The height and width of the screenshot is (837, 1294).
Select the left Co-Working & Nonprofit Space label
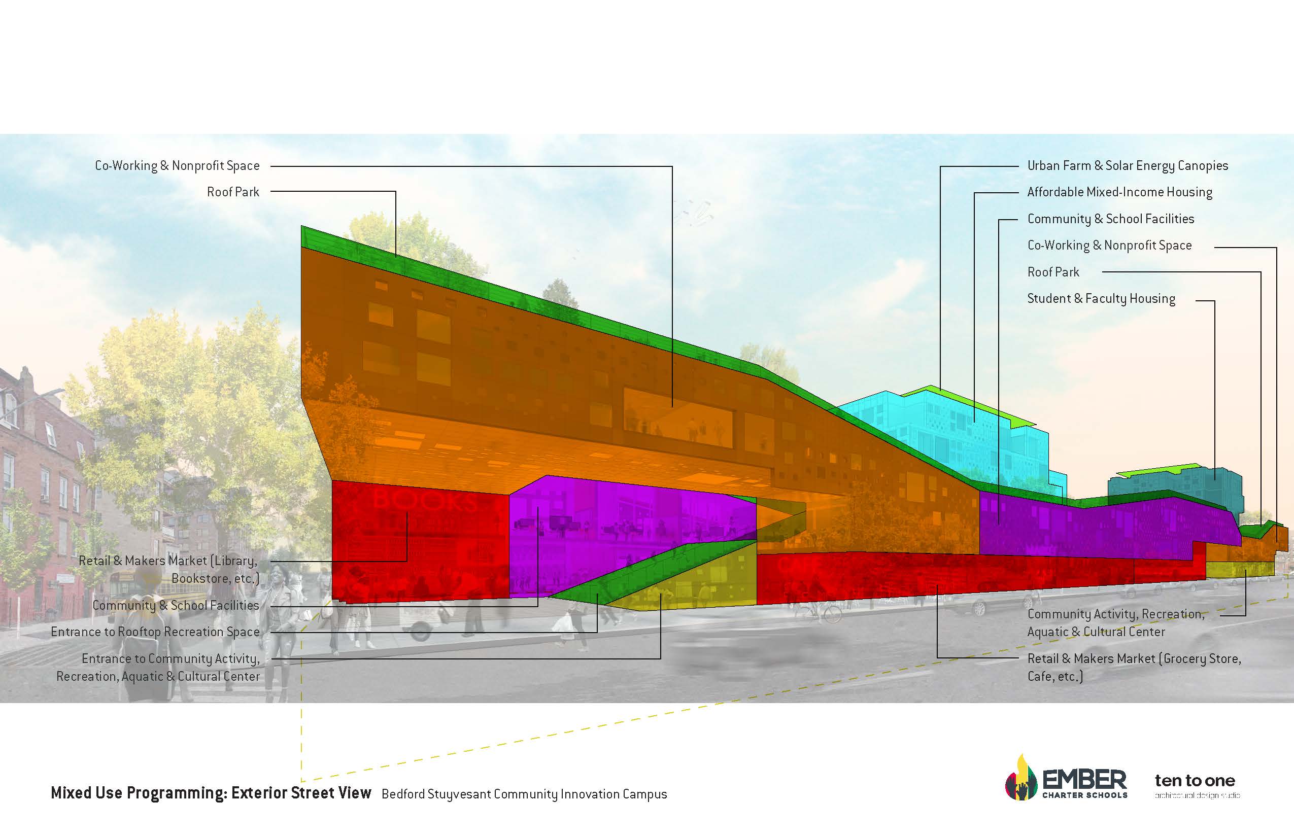point(177,166)
